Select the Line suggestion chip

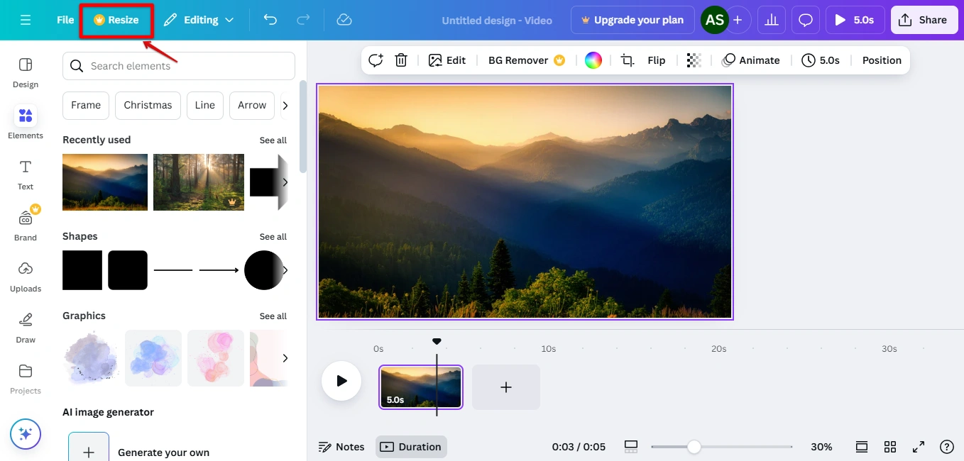(x=204, y=105)
